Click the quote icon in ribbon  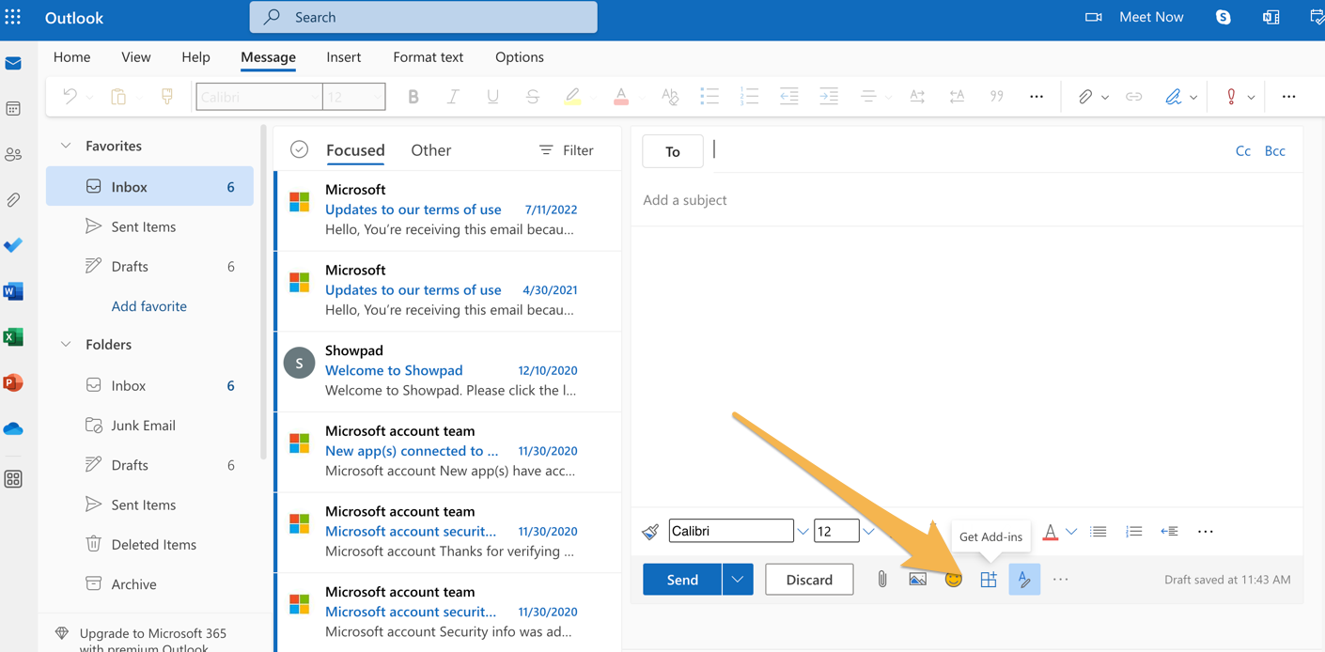point(996,96)
